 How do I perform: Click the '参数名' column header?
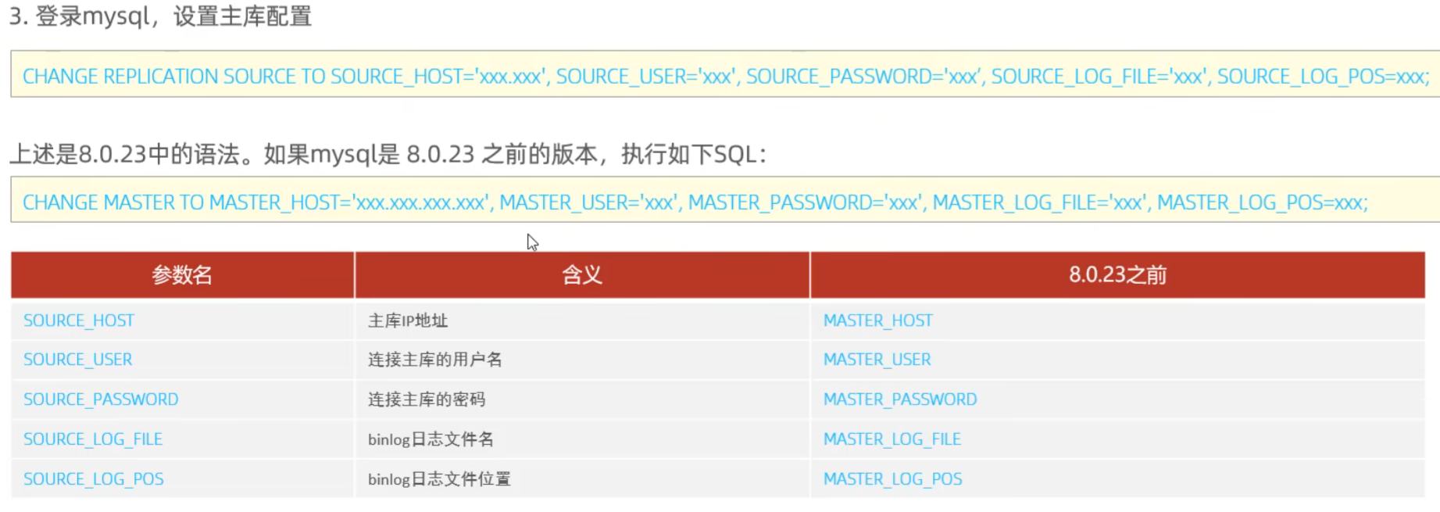tap(182, 275)
